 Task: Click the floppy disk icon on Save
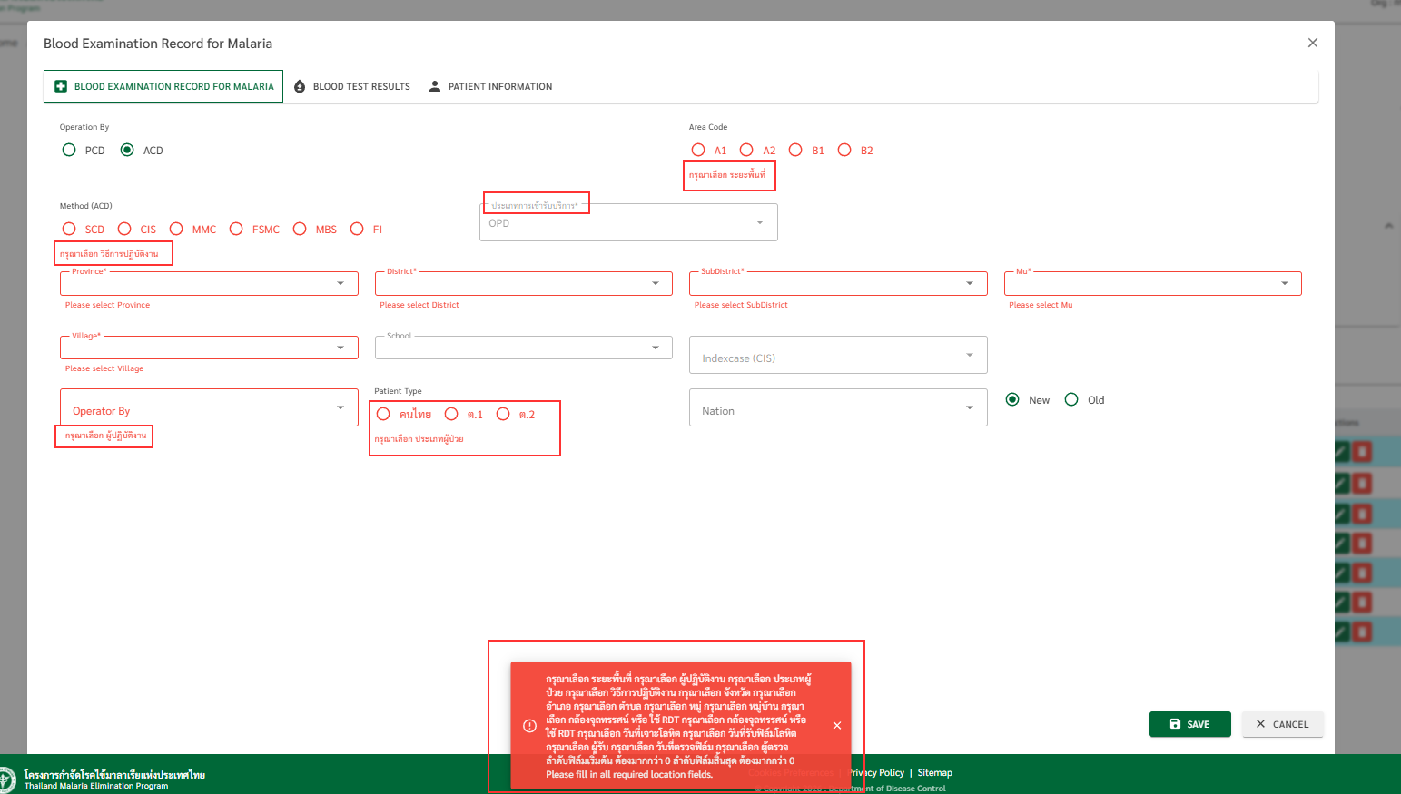pos(1175,724)
